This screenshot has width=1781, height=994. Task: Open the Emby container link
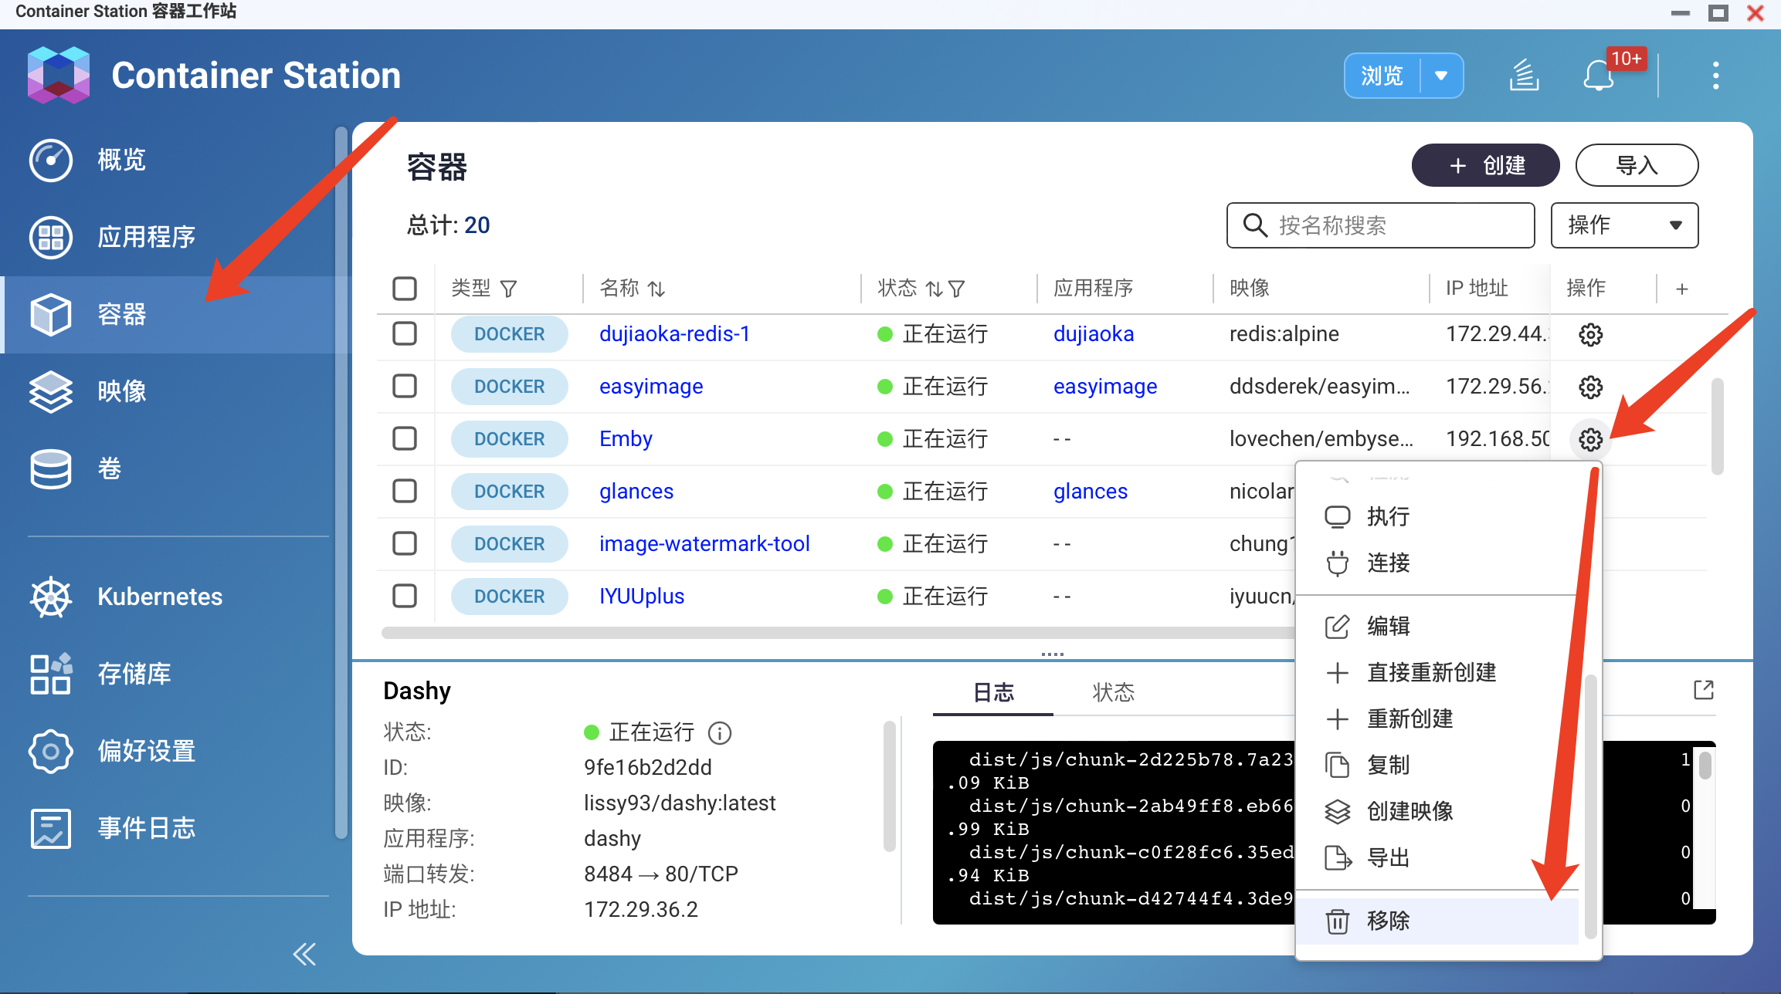point(626,438)
